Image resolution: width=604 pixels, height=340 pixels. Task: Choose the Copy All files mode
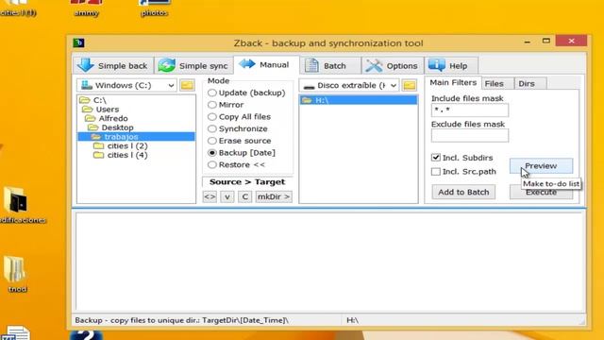(x=239, y=117)
